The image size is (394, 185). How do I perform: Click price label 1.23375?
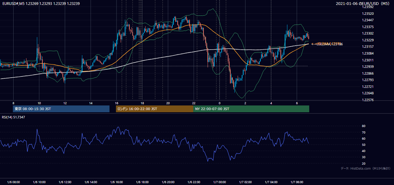[368, 27]
